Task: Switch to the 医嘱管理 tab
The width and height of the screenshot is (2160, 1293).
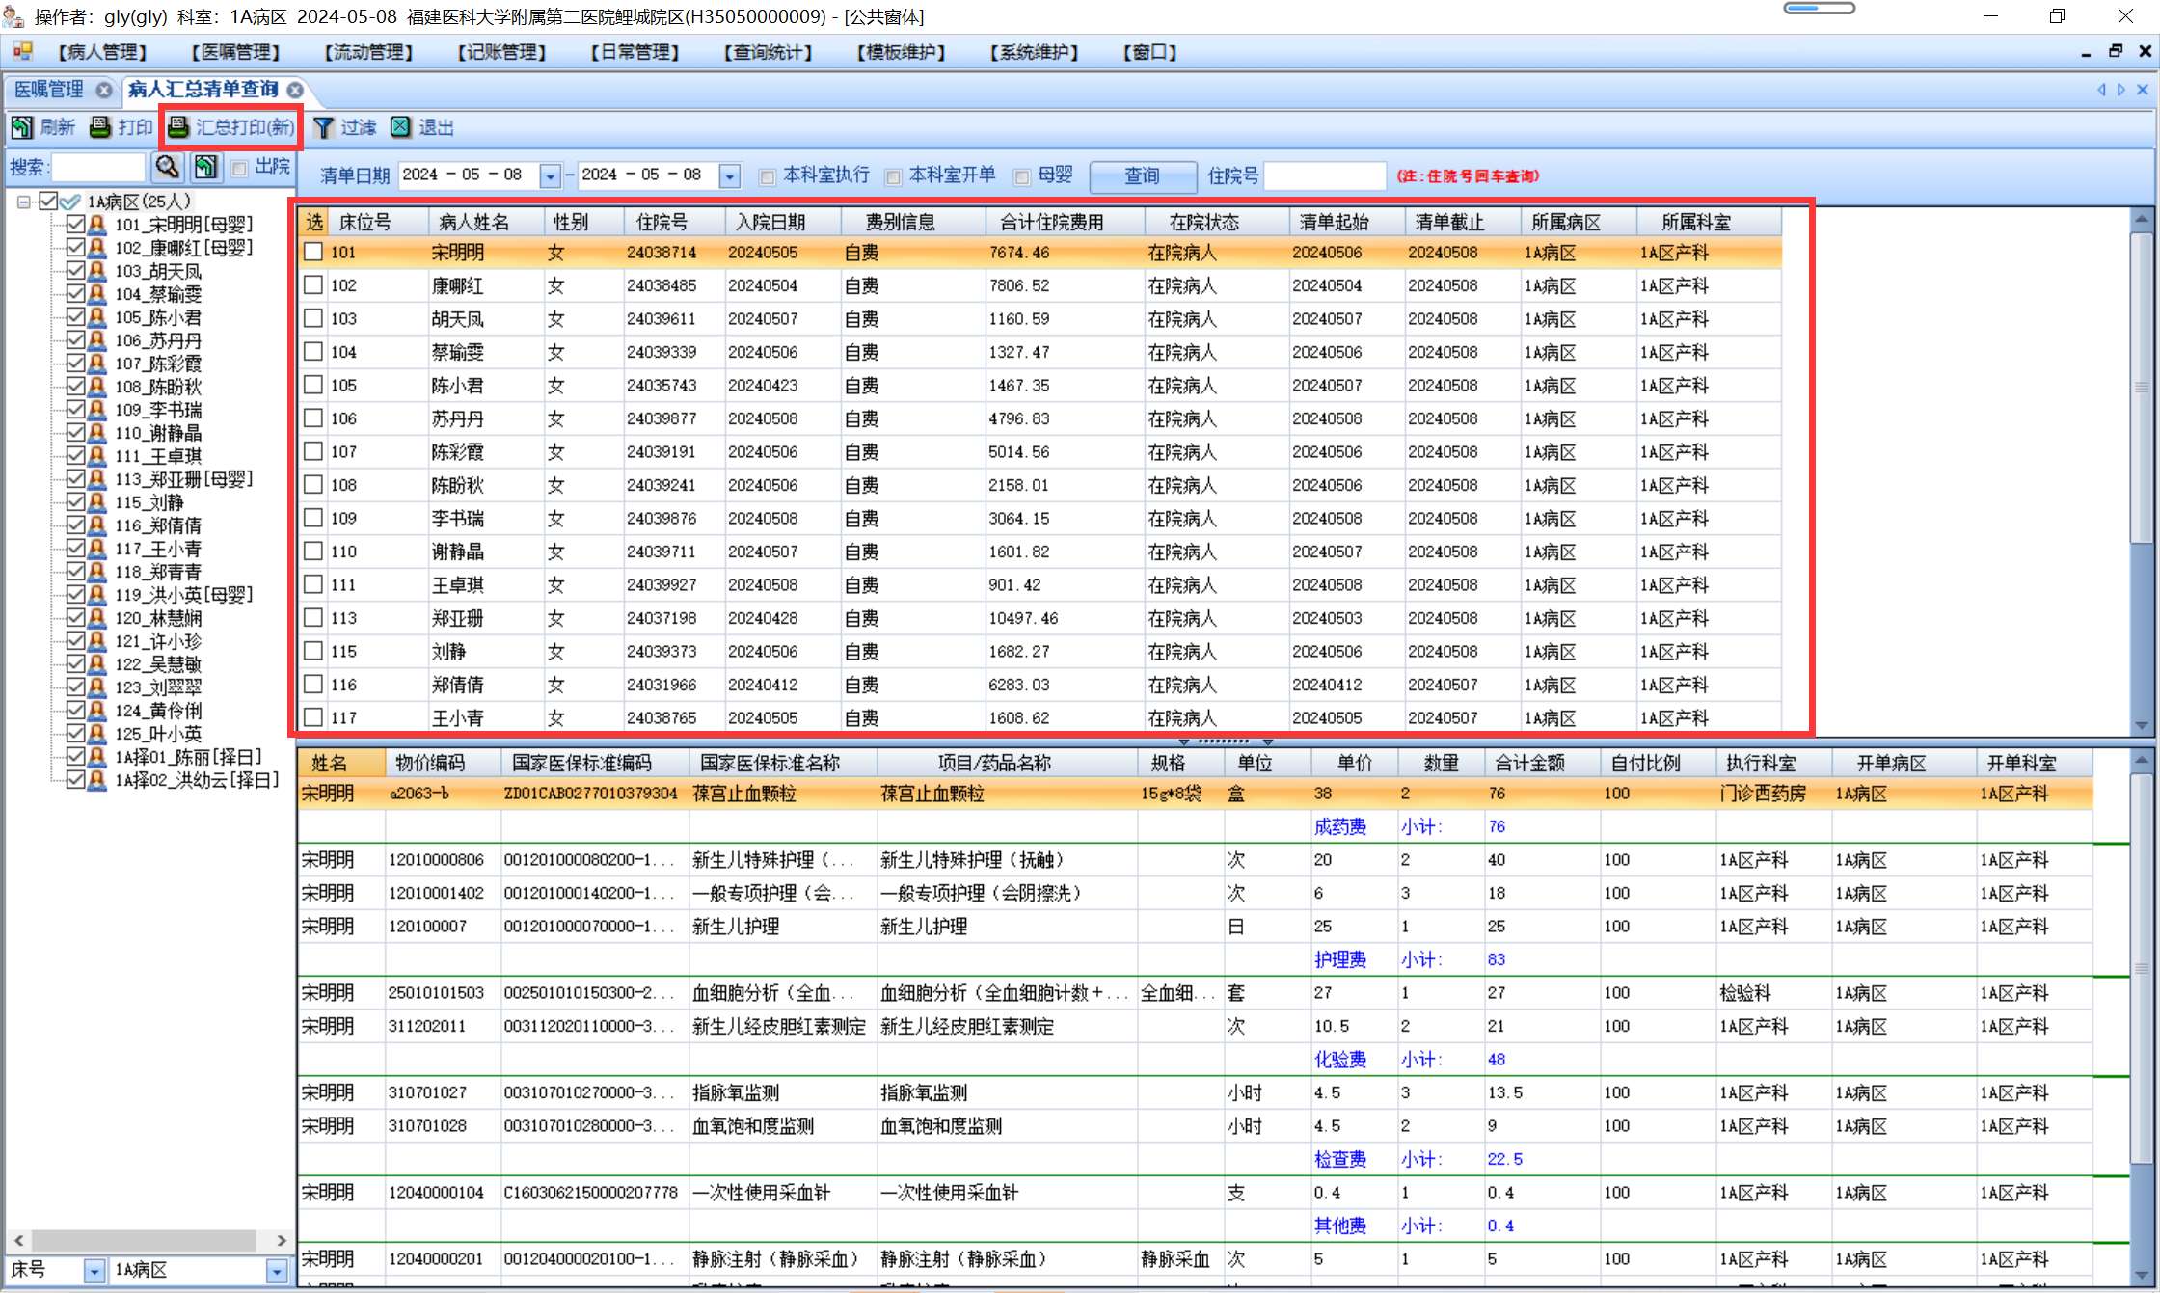Action: (x=50, y=90)
